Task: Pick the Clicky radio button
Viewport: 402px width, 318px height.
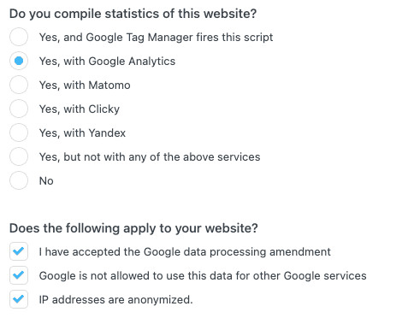Action: click(19, 109)
